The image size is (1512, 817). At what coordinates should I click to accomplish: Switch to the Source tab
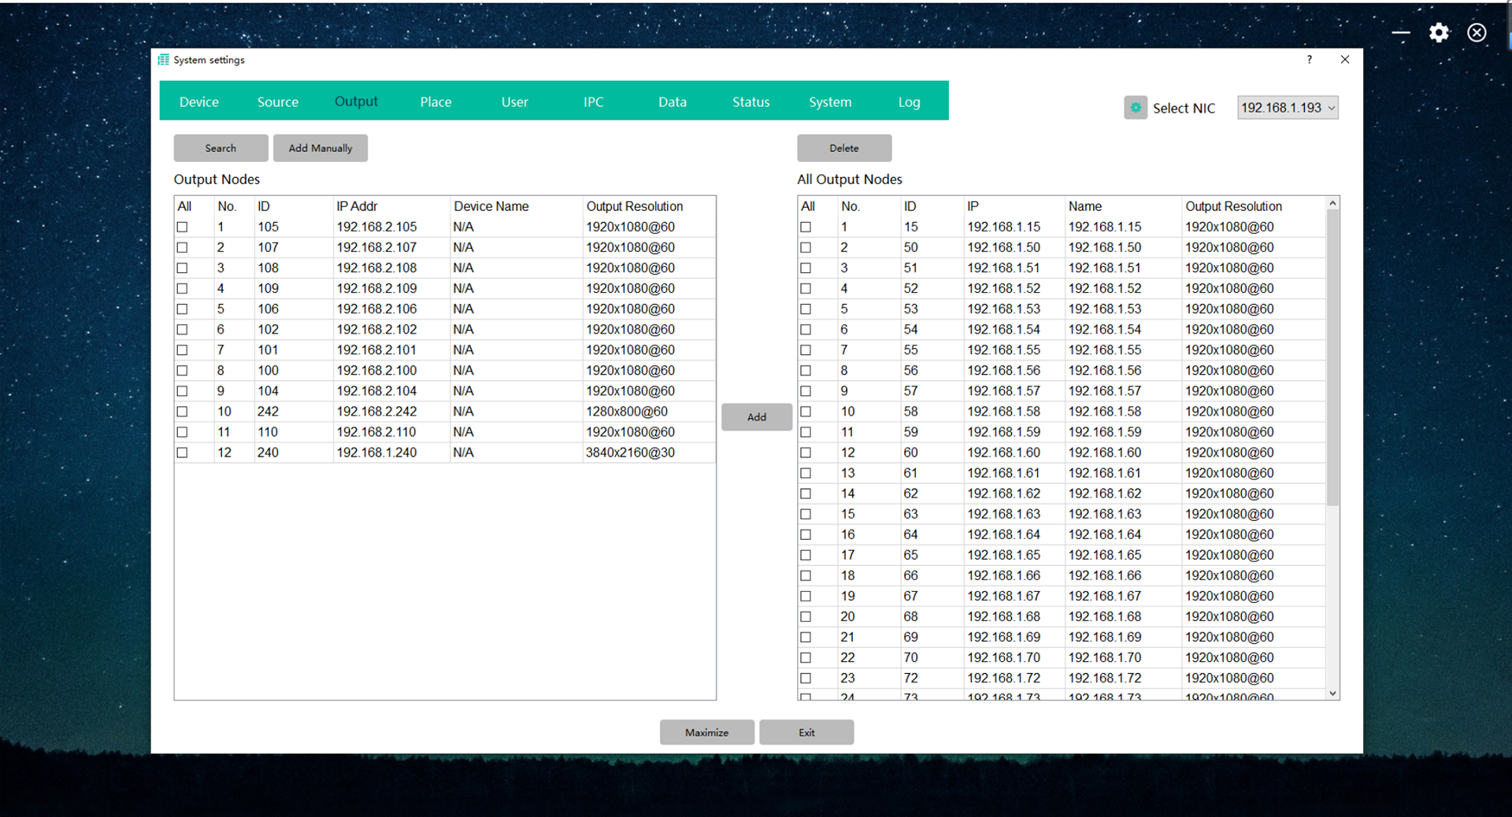pyautogui.click(x=278, y=102)
